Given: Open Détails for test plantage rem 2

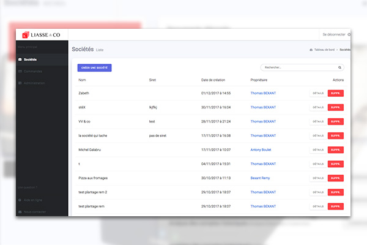Looking at the screenshot, I should click(x=318, y=192).
